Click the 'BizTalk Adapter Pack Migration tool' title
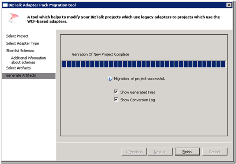 (42, 5)
